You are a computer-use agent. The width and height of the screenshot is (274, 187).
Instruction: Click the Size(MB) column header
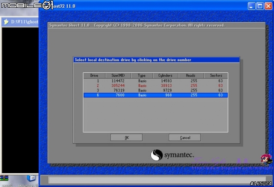pos(118,76)
